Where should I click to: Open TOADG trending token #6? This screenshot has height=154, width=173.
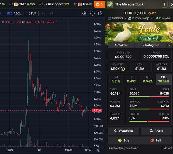pyautogui.click(x=83, y=4)
